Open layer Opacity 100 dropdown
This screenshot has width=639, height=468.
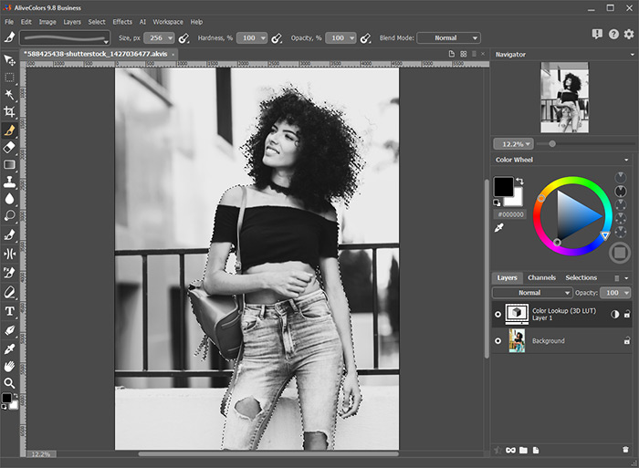pyautogui.click(x=615, y=293)
